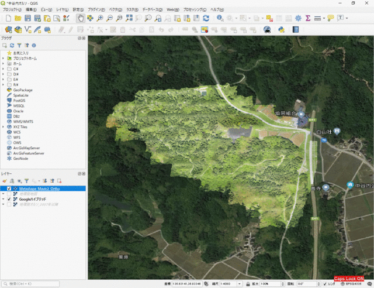Select the Text Annotation tool
Viewport: 374px width, 288px height.
pos(340,18)
